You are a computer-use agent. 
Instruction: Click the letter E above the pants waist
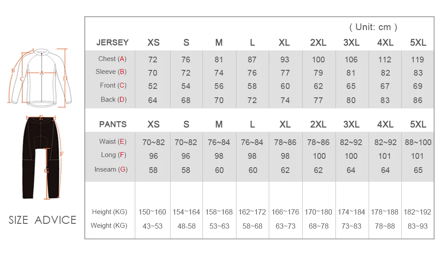pyautogui.click(x=41, y=118)
